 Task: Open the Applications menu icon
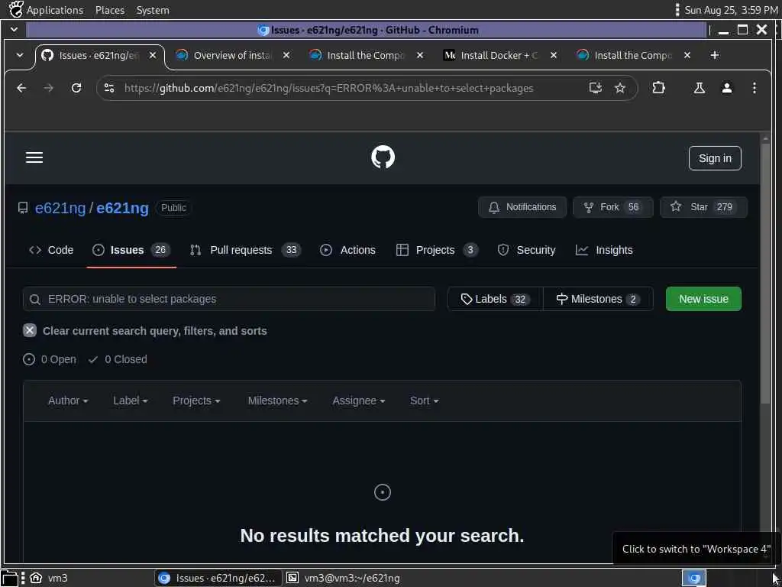click(16, 9)
